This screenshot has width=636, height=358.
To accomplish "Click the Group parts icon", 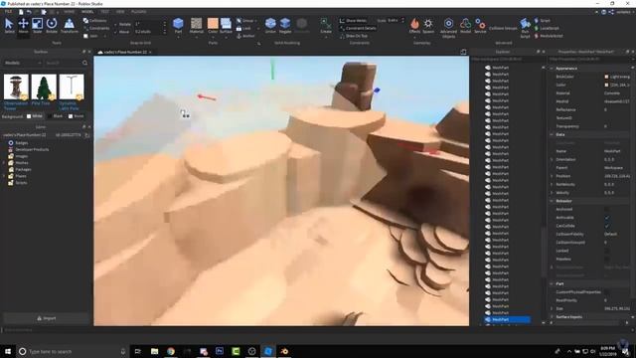I will pos(238,20).
